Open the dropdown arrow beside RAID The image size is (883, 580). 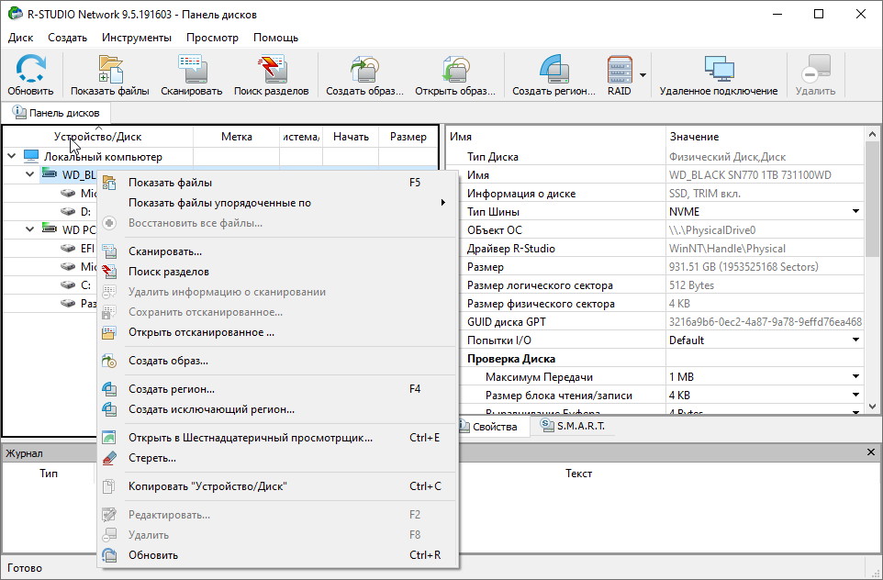coord(643,75)
